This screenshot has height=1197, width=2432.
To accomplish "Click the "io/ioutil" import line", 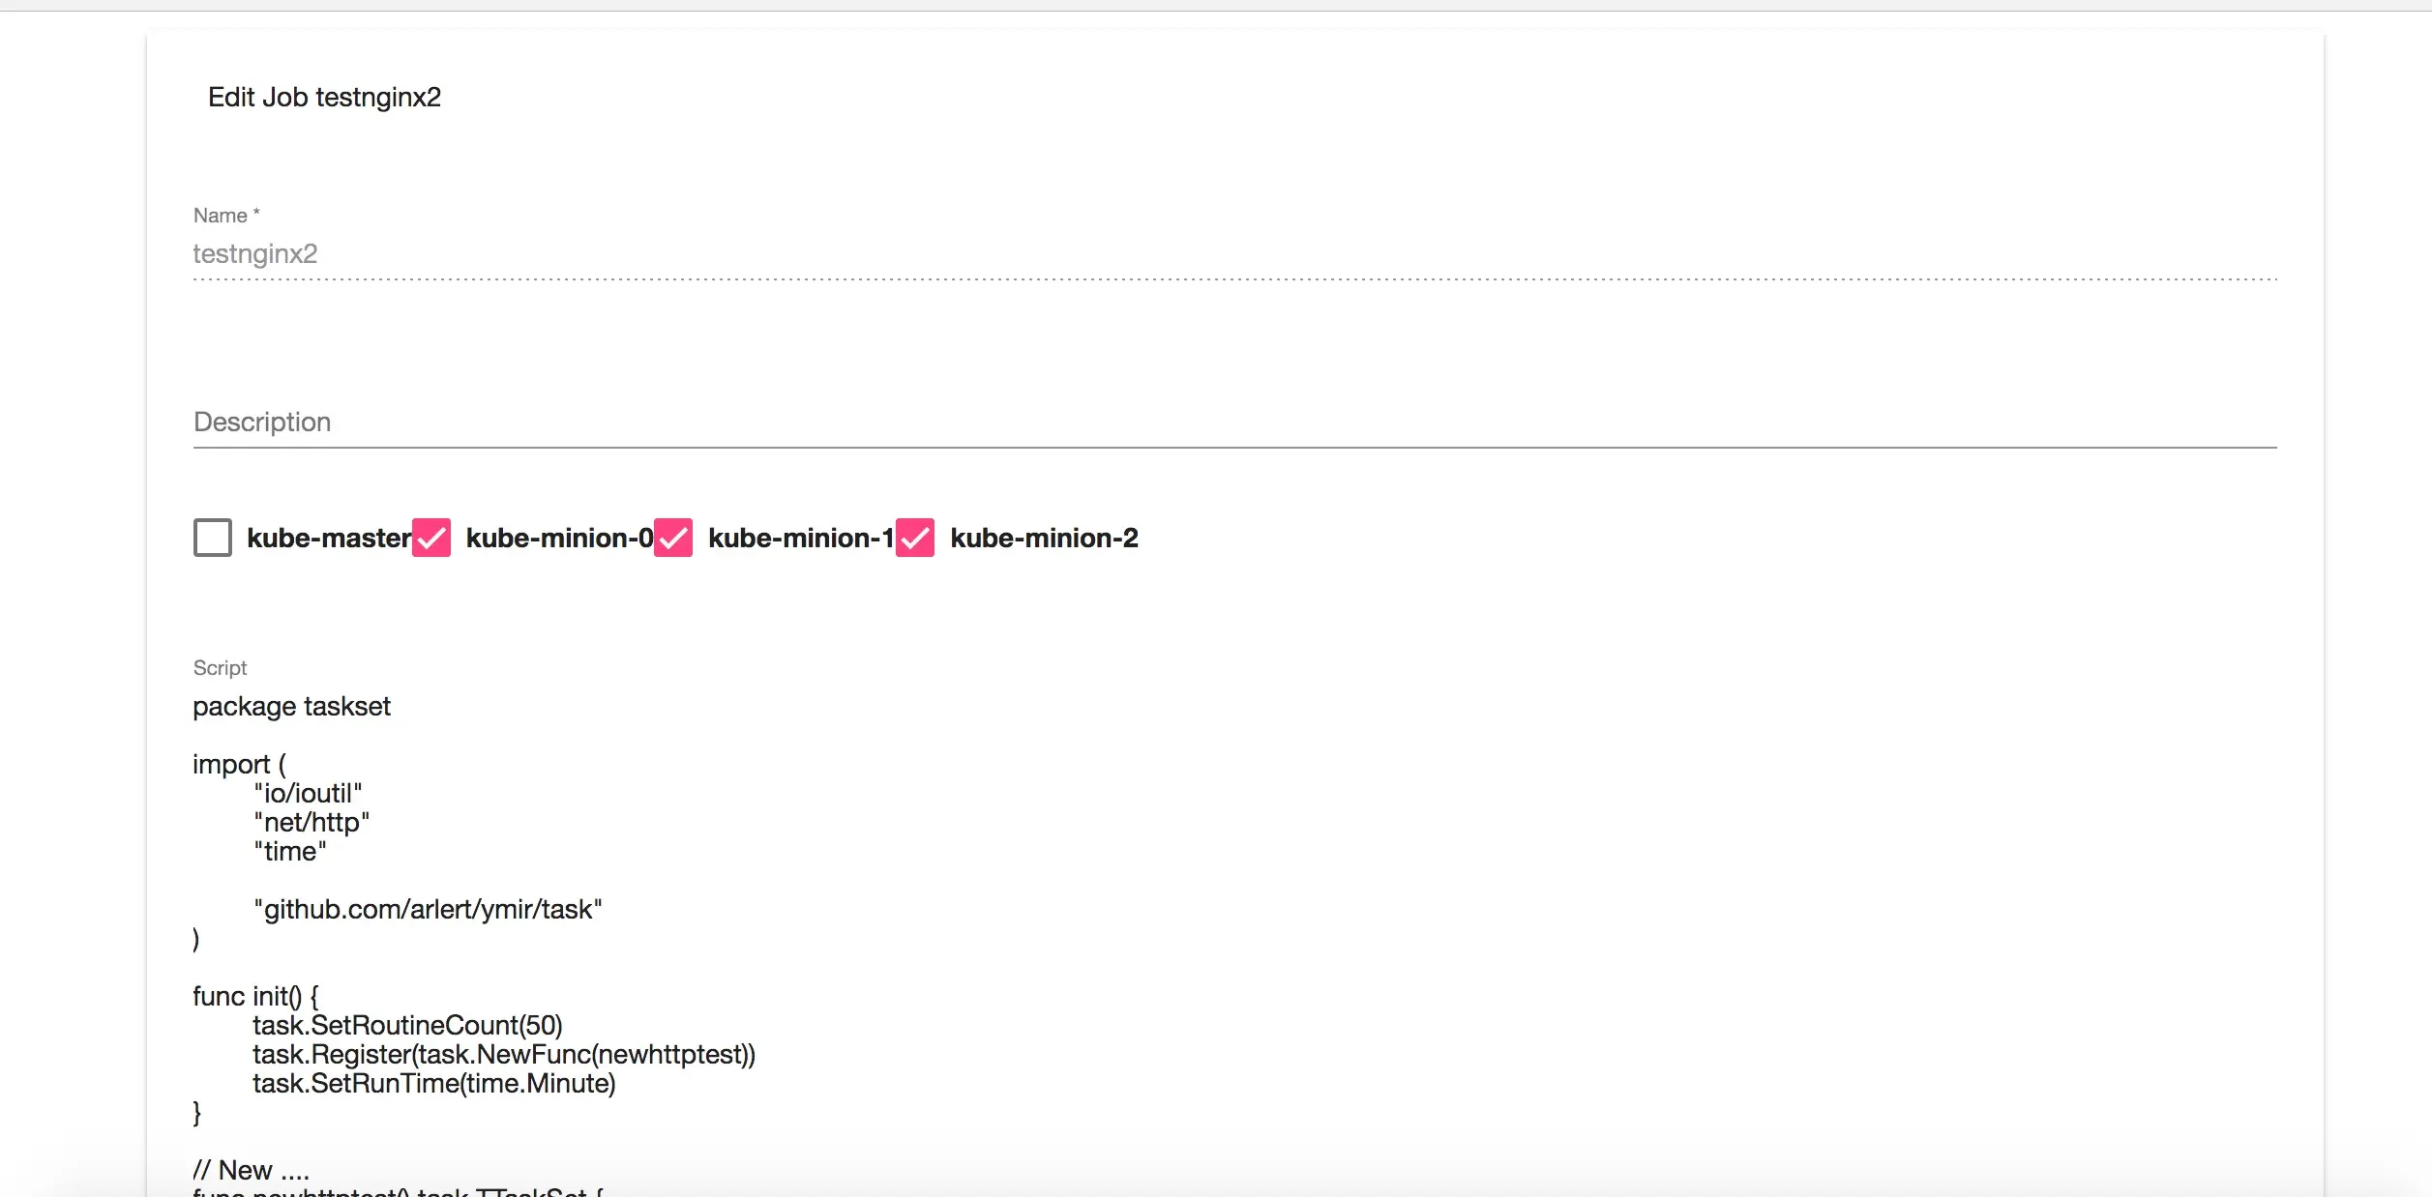I will (308, 794).
